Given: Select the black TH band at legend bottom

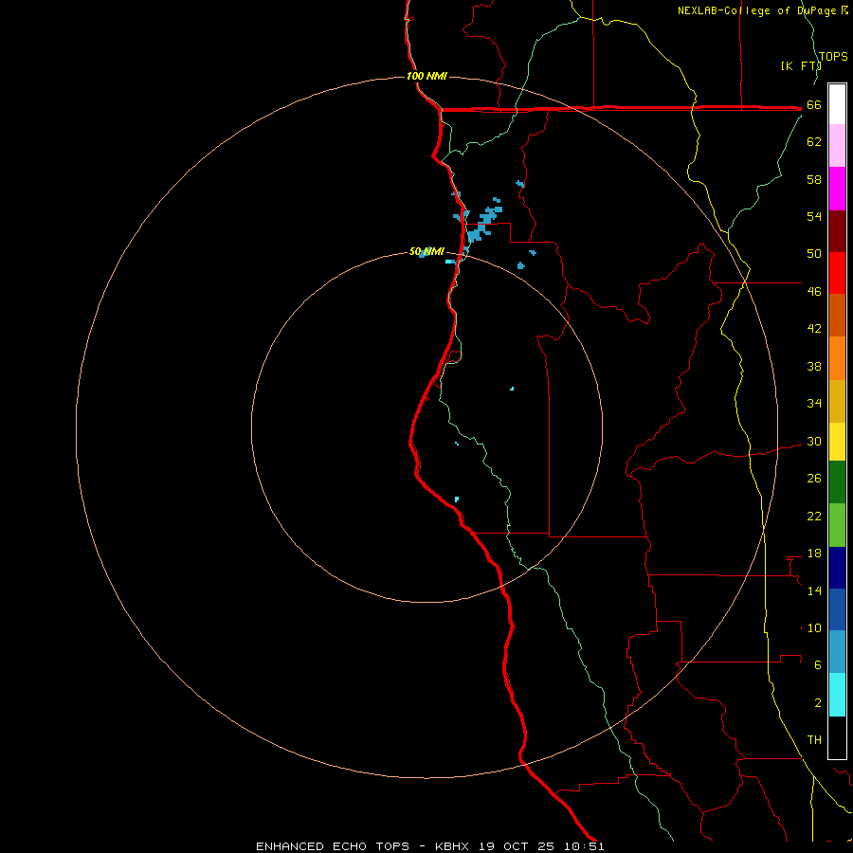Looking at the screenshot, I should 837,737.
